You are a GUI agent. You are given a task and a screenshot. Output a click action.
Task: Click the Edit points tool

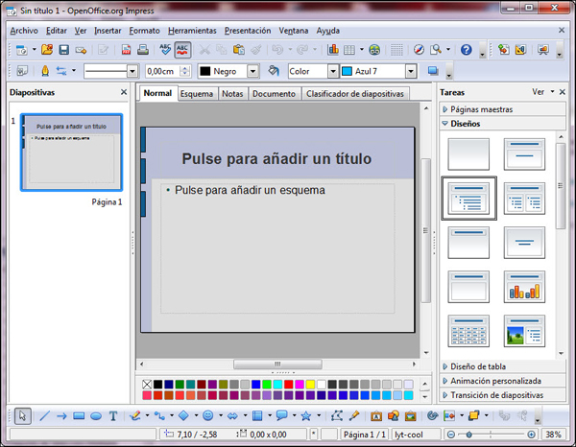click(x=337, y=415)
